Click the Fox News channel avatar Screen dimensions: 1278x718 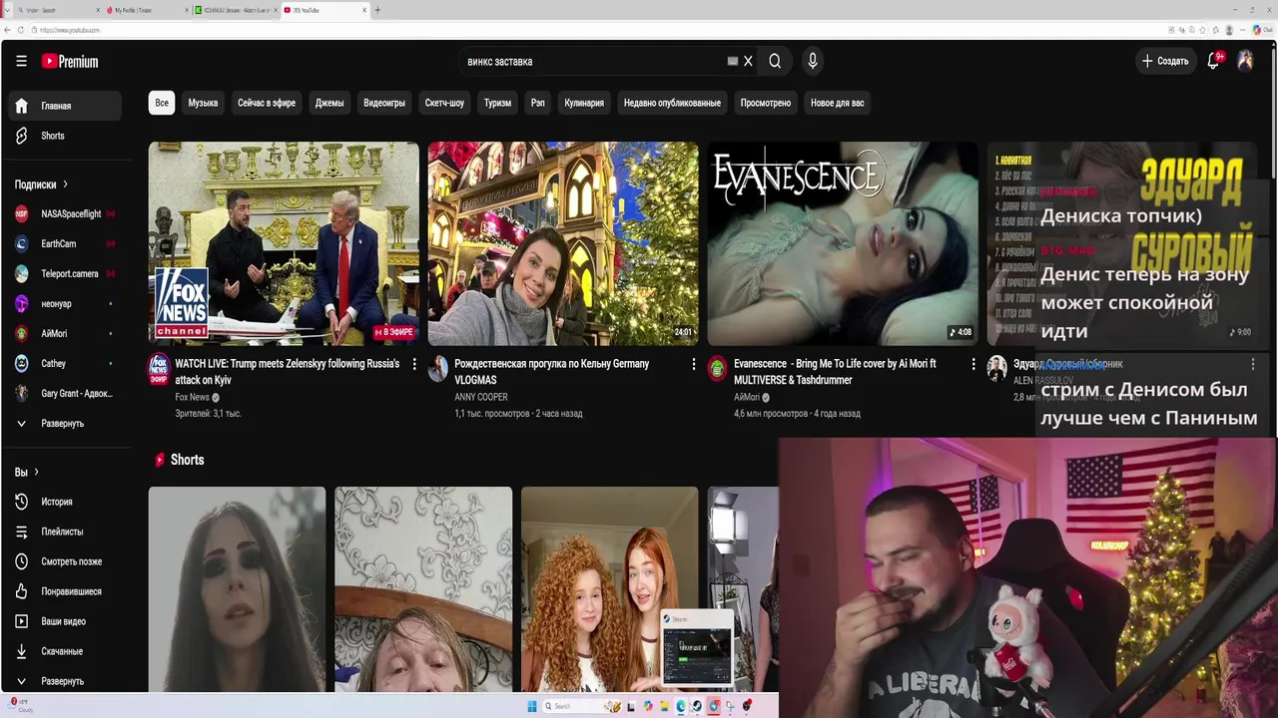click(x=159, y=366)
